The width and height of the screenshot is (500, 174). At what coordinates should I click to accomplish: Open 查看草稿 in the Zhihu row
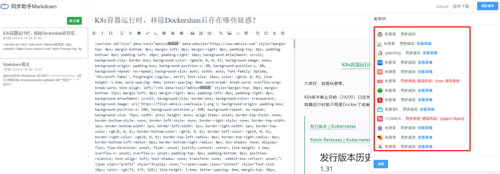(425, 62)
